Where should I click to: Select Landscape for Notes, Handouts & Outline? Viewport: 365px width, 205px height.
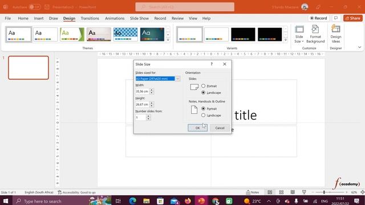coord(203,115)
